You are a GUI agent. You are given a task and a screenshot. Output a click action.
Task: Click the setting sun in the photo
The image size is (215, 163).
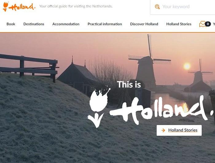click(187, 66)
